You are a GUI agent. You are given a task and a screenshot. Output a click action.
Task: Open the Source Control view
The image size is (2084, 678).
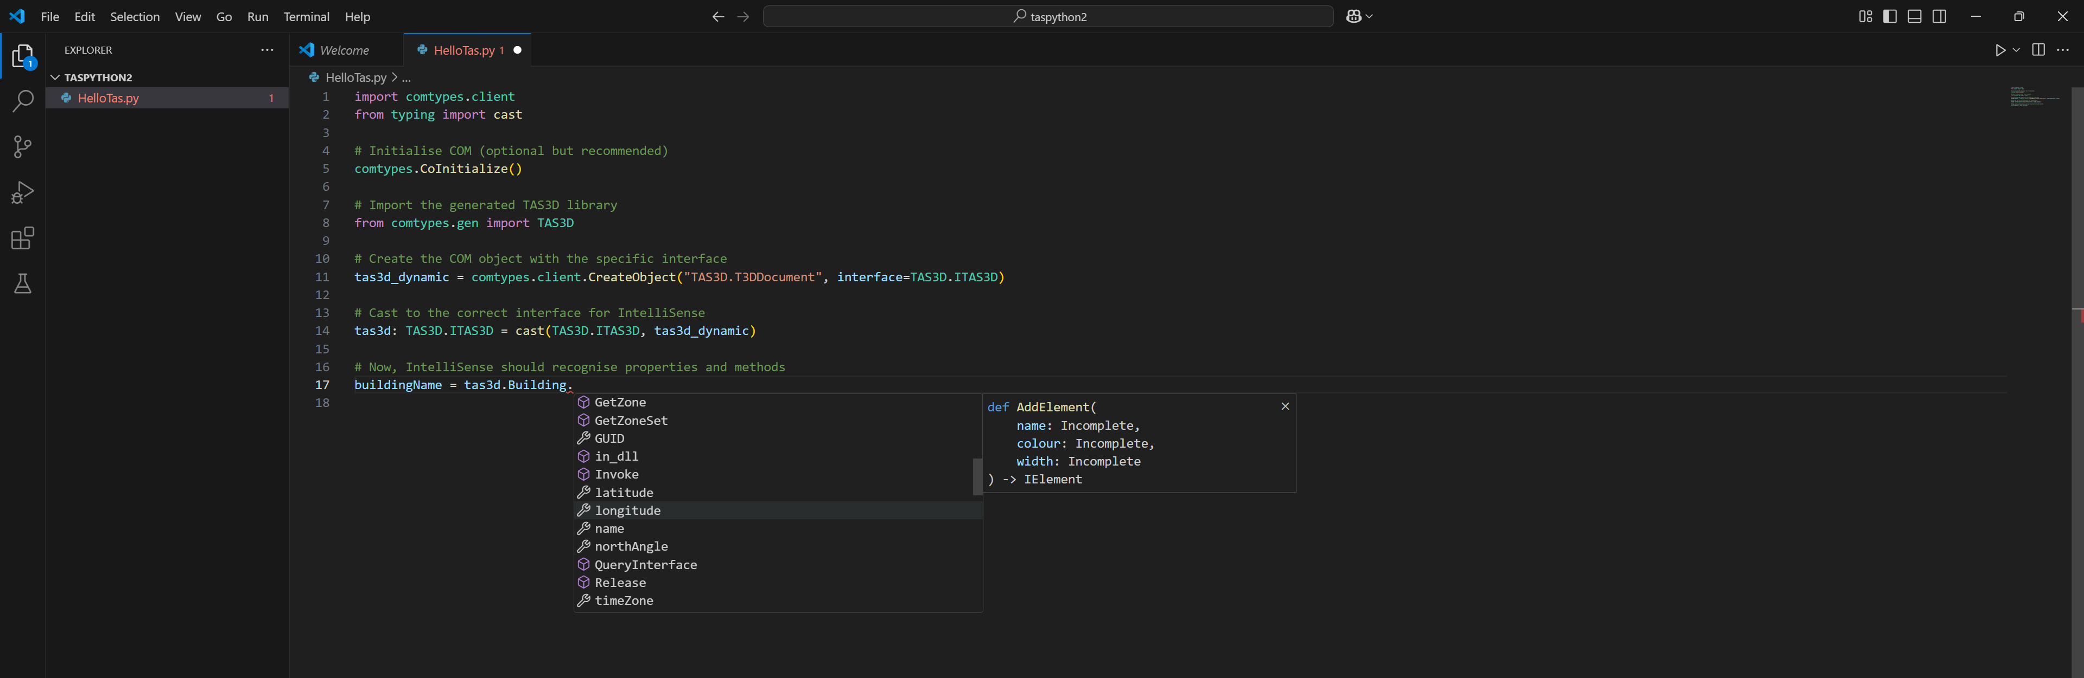tap(23, 146)
